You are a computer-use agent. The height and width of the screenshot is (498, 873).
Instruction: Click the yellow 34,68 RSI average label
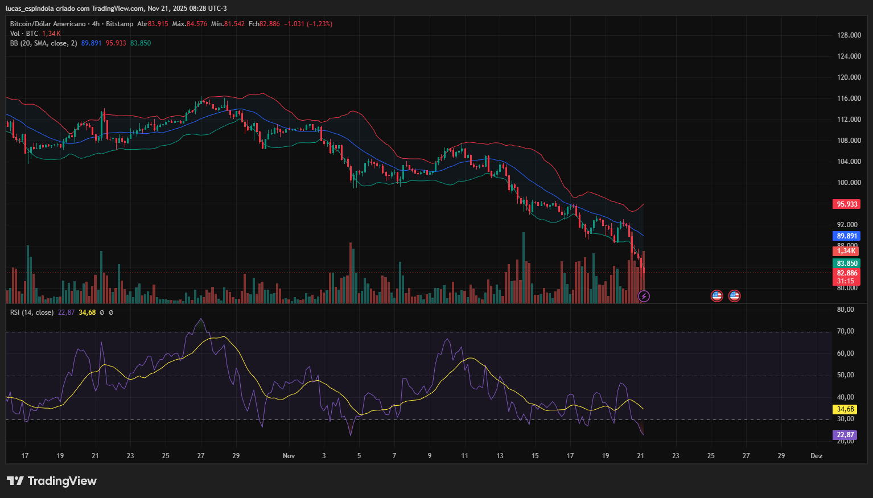coord(845,409)
